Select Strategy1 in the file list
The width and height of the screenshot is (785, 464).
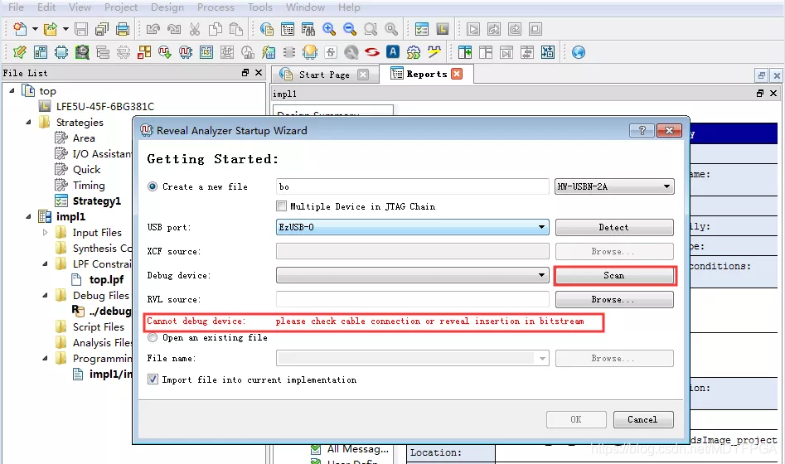[x=97, y=201]
